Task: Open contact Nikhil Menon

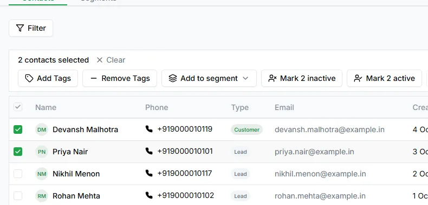Action: click(76, 174)
